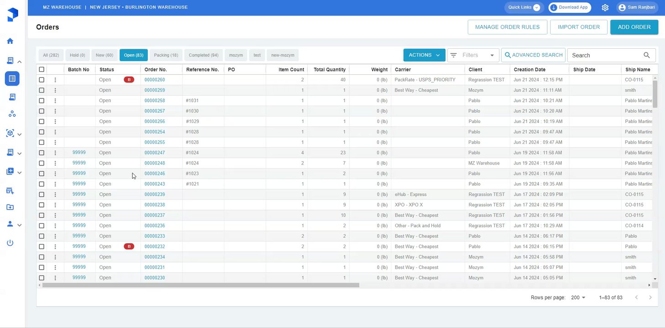Open the settings gear icon in the top bar
This screenshot has width=665, height=328.
click(605, 8)
